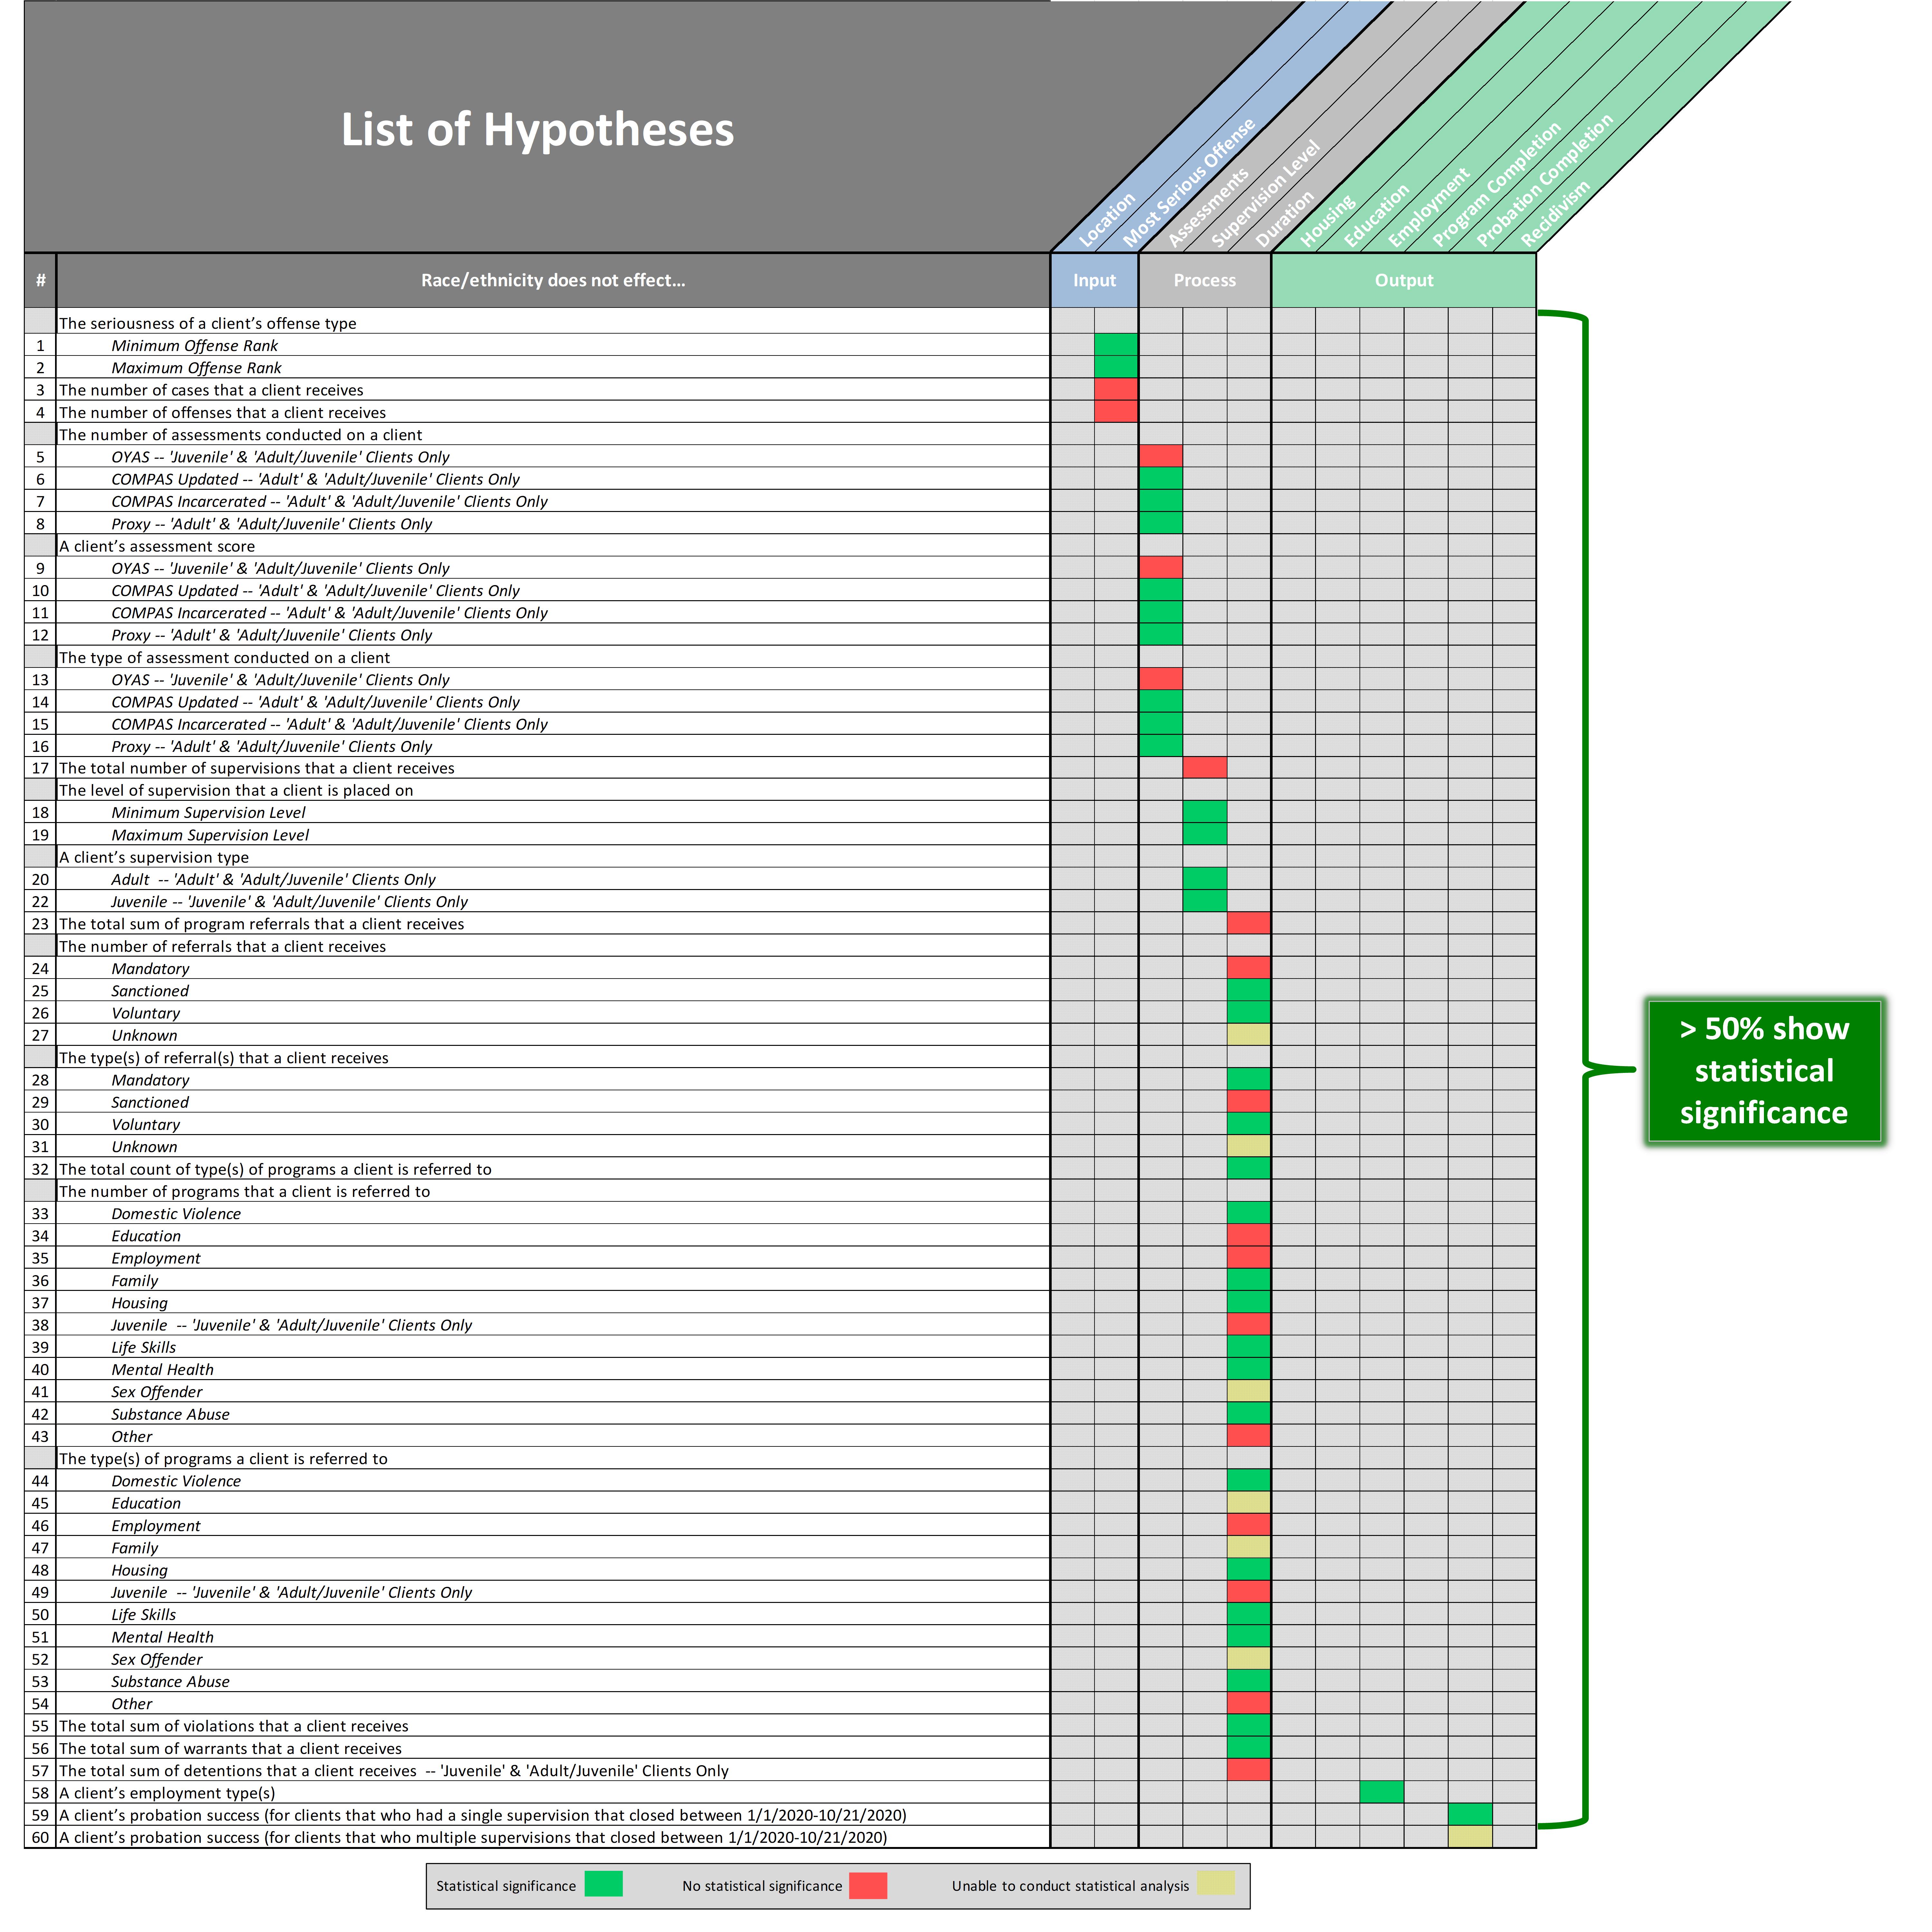Click the green cell in 'total sum of violations' row
The image size is (1932, 1932).
tap(1249, 1726)
